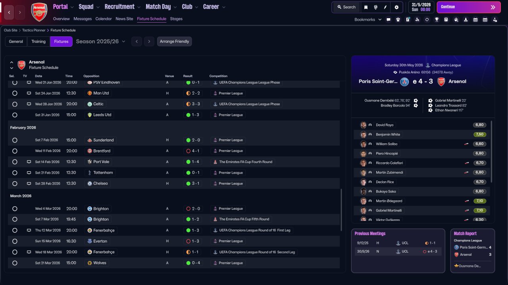This screenshot has width=508, height=285.
Task: Click the Arrange Friendly button
Action: [x=174, y=42]
